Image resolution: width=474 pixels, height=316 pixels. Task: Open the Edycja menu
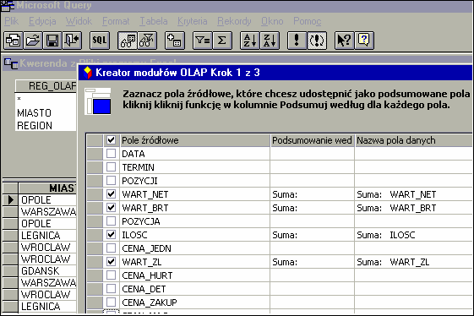[x=42, y=21]
